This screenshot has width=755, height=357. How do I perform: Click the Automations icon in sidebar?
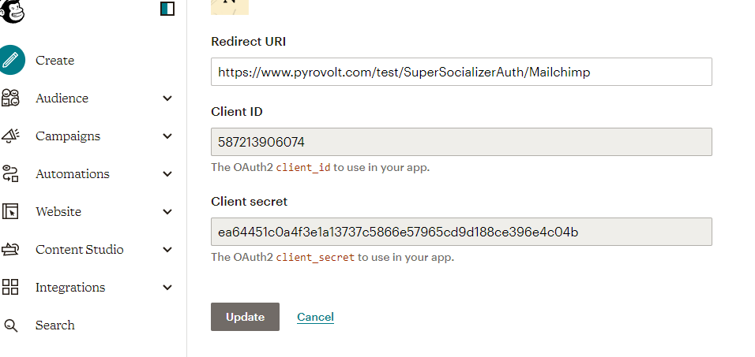[x=10, y=173]
